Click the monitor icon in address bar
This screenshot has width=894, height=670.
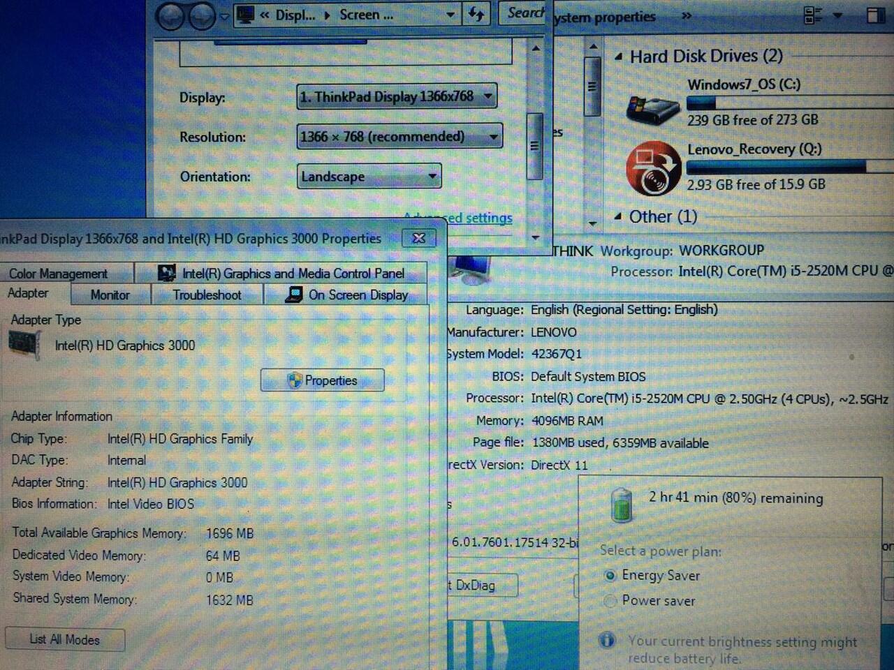[x=245, y=15]
